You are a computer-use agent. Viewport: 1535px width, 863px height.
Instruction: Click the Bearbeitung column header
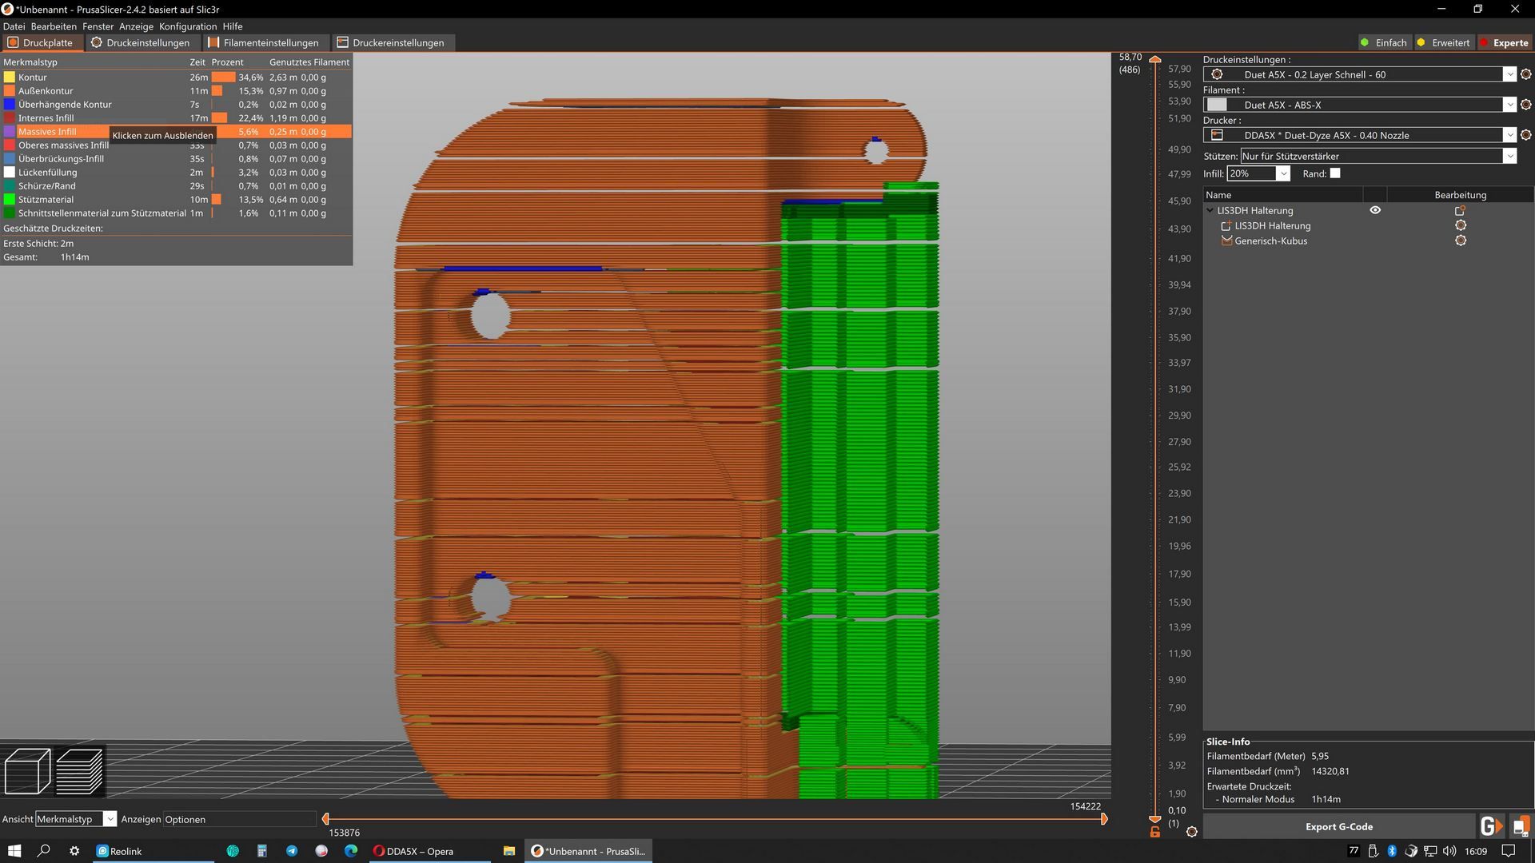click(1460, 195)
